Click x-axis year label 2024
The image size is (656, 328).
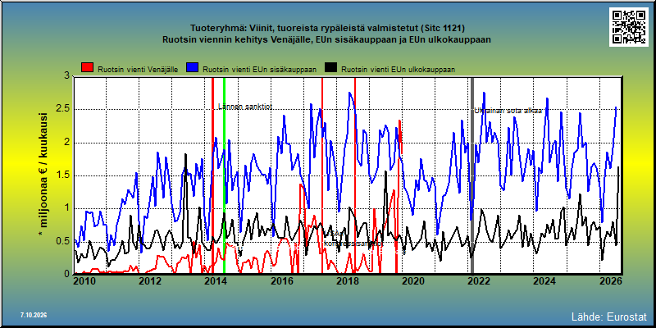tap(544, 280)
